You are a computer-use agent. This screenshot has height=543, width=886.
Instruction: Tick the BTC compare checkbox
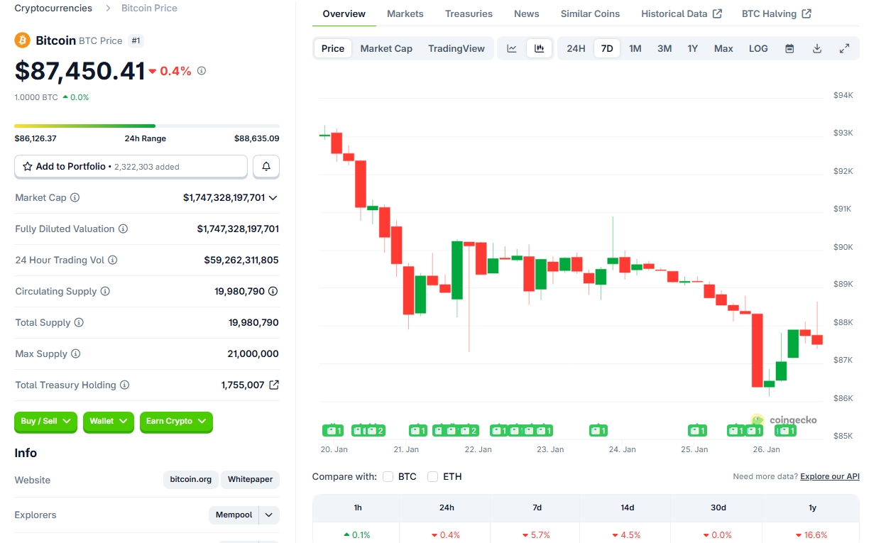coord(388,476)
